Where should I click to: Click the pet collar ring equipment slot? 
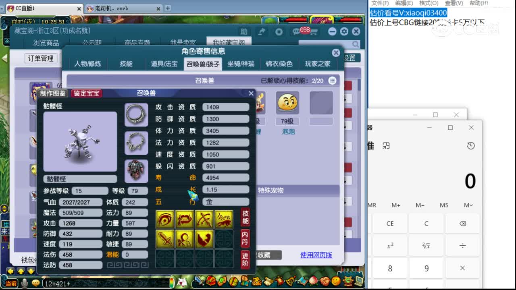click(136, 115)
